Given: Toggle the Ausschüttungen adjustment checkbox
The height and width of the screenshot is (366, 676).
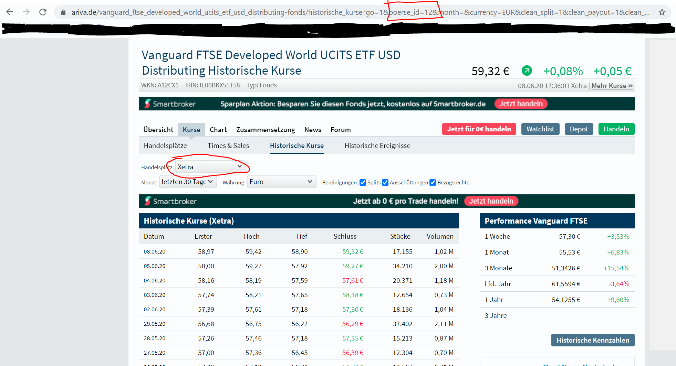Looking at the screenshot, I should pos(385,182).
